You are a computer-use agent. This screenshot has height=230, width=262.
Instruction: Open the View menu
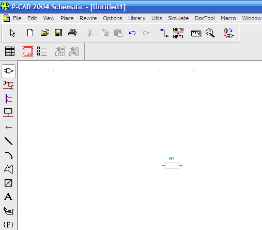click(49, 18)
